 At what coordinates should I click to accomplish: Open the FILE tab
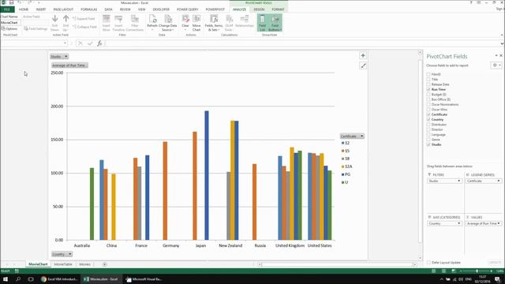7,9
